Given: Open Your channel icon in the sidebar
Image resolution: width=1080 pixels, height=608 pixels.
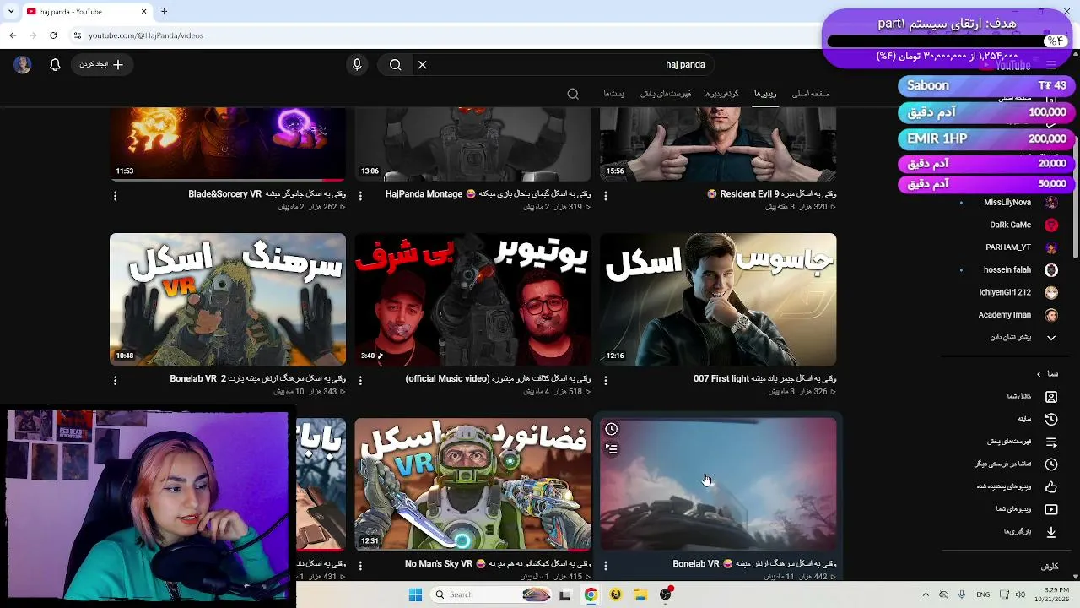Looking at the screenshot, I should (1051, 396).
